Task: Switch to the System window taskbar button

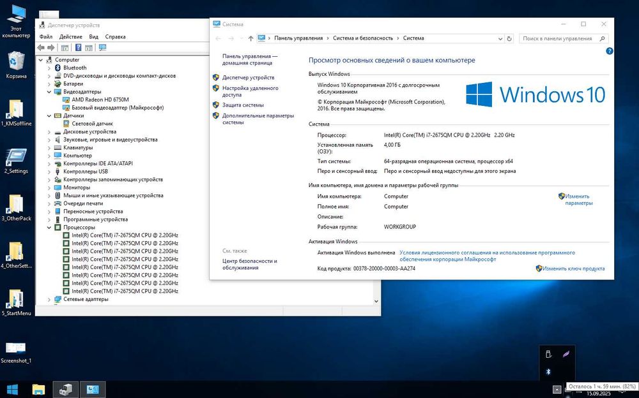Action: (93, 390)
